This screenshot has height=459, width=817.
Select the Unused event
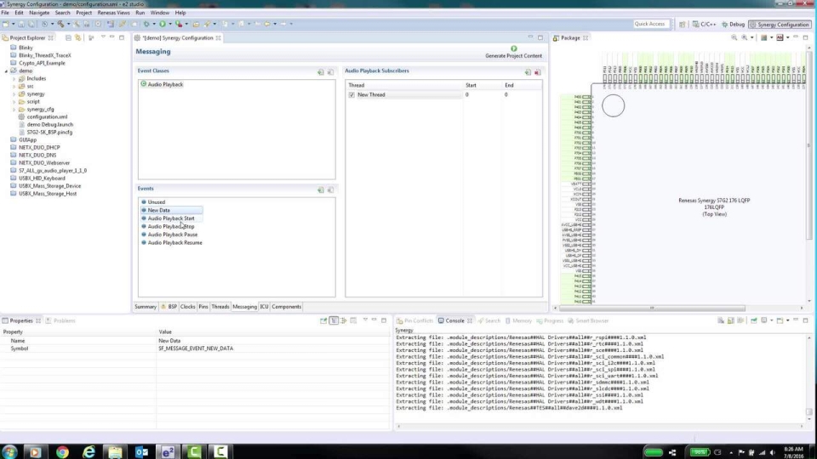(156, 202)
